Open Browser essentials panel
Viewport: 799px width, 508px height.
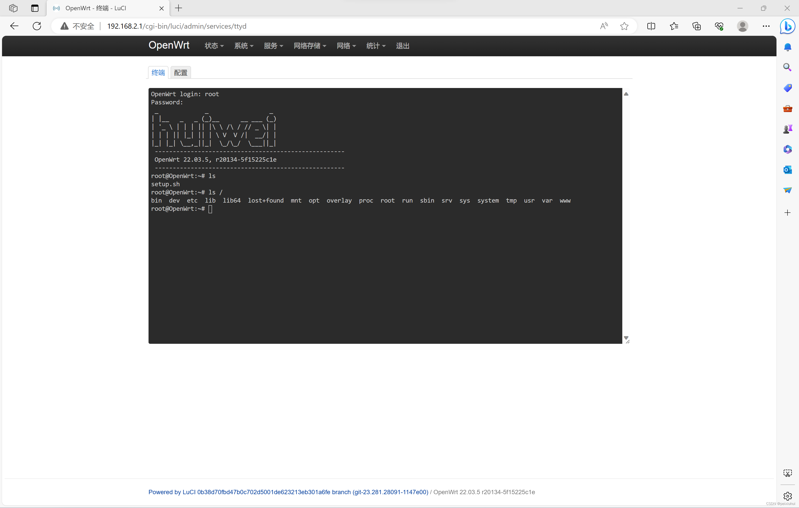pos(719,26)
